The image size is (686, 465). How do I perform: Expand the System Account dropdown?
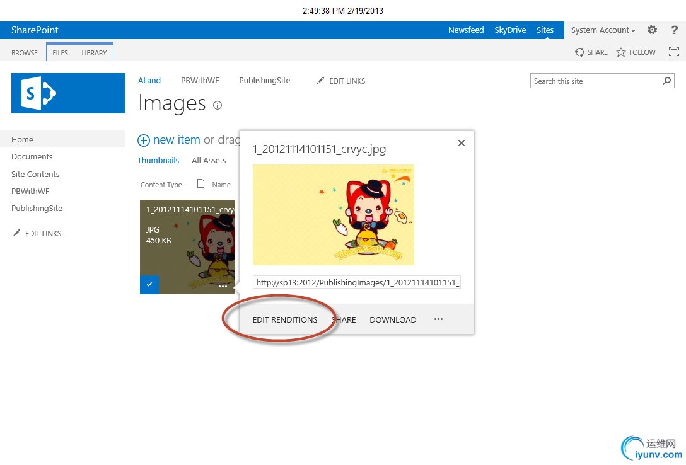click(603, 30)
